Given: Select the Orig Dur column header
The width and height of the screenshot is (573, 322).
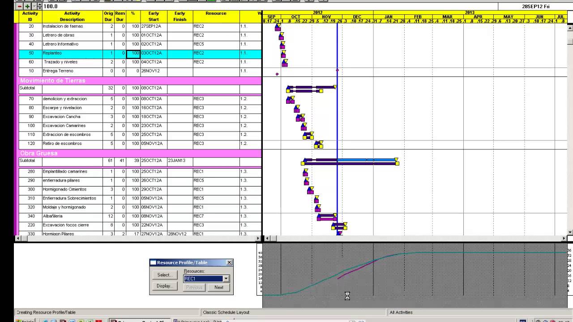Looking at the screenshot, I should coord(108,17).
